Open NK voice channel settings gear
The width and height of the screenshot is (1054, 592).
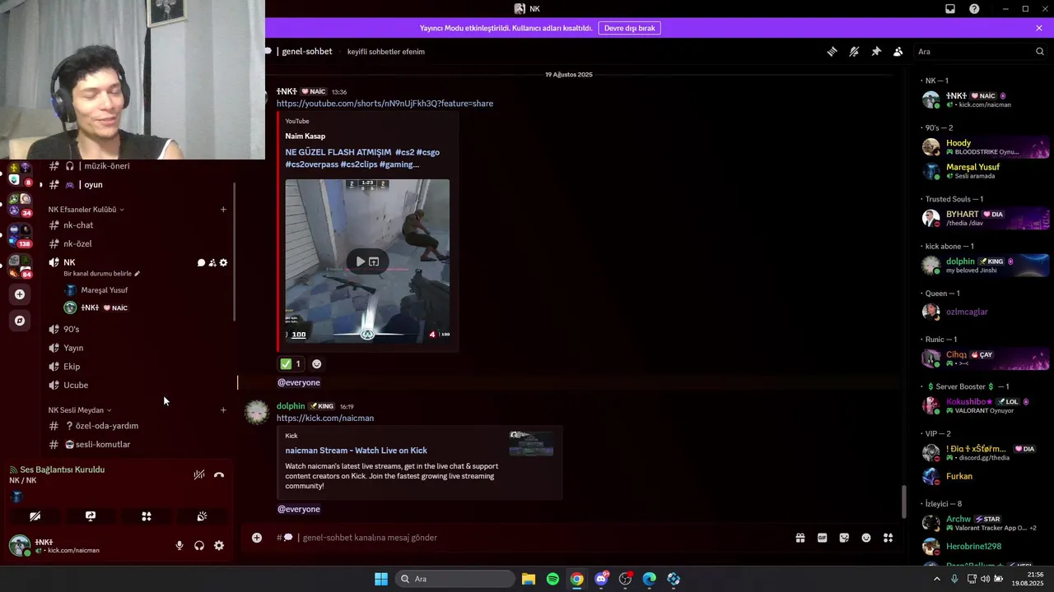pyautogui.click(x=223, y=263)
